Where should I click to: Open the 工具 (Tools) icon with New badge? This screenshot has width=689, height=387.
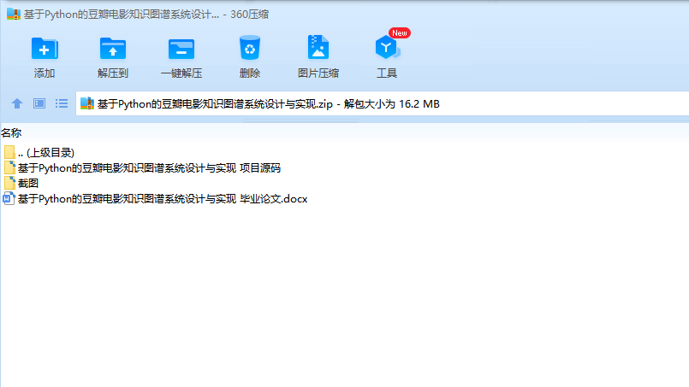pos(388,47)
